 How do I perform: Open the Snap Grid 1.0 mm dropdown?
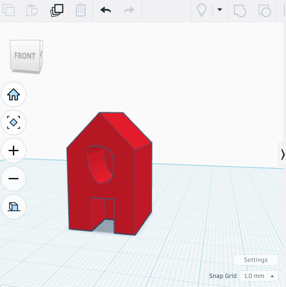[259, 276]
